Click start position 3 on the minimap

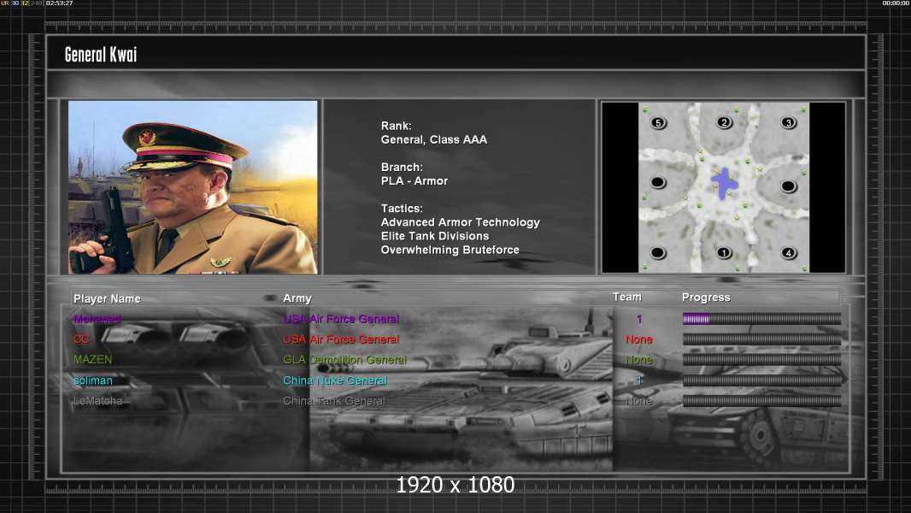tap(789, 122)
